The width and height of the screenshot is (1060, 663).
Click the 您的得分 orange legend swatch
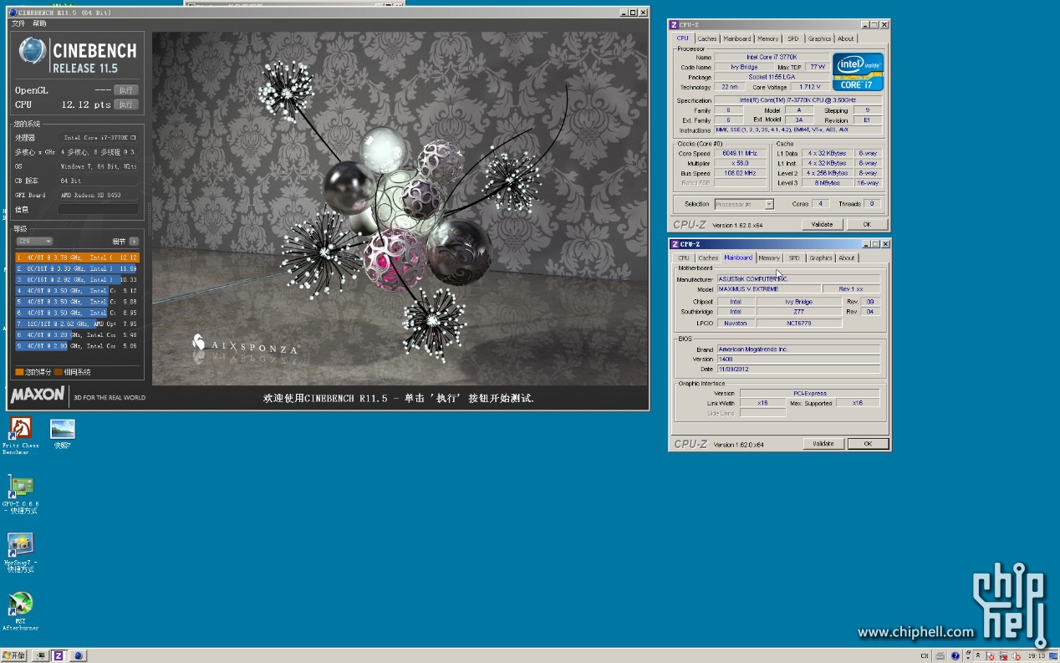[x=19, y=372]
